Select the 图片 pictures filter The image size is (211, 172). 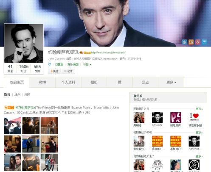coord(28,94)
